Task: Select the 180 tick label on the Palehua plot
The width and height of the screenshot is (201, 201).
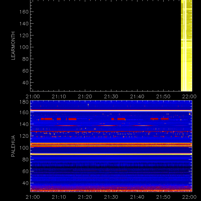Action: (x=24, y=102)
